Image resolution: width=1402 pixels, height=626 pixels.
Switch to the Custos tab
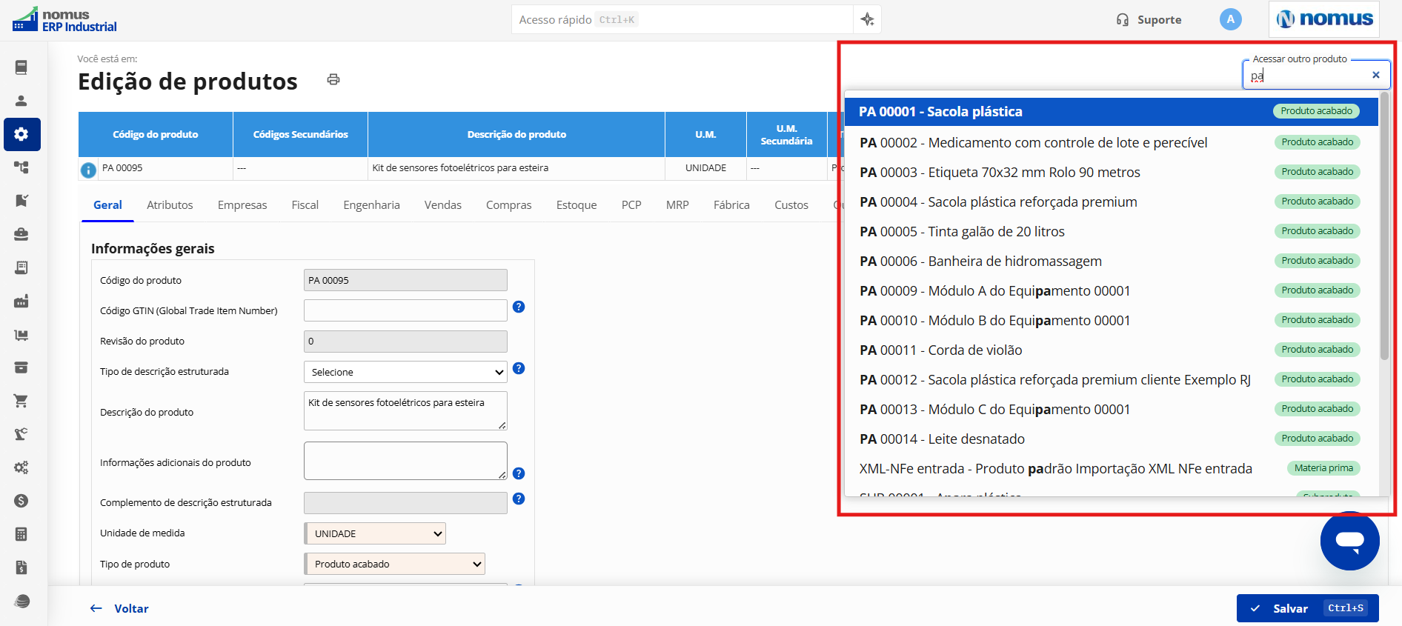(x=791, y=205)
